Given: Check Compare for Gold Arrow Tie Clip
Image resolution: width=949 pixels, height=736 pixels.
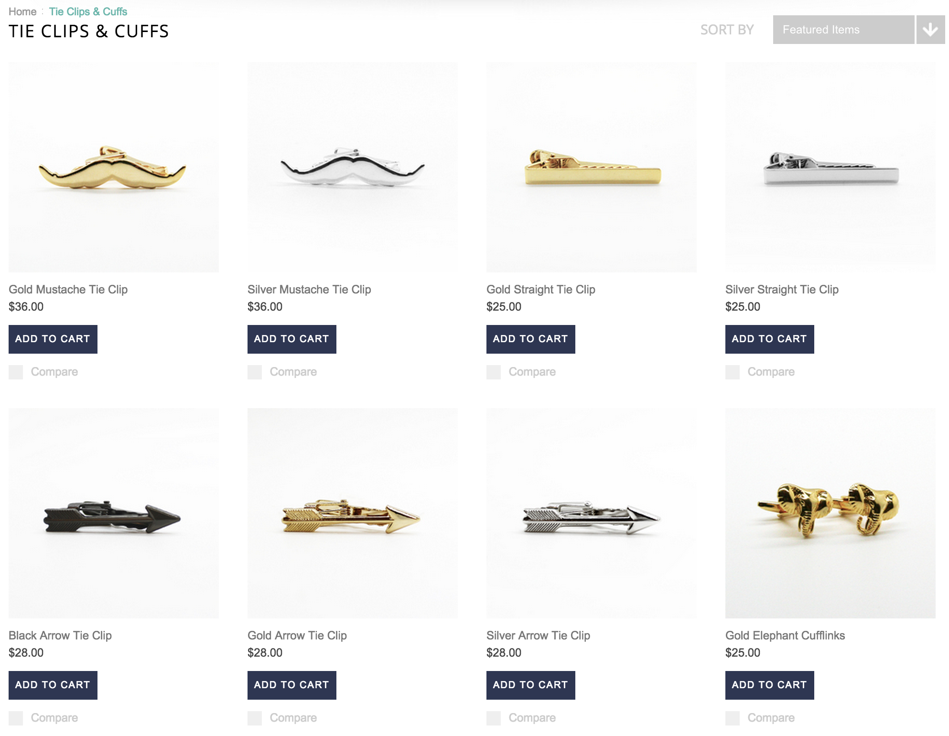Looking at the screenshot, I should point(255,718).
